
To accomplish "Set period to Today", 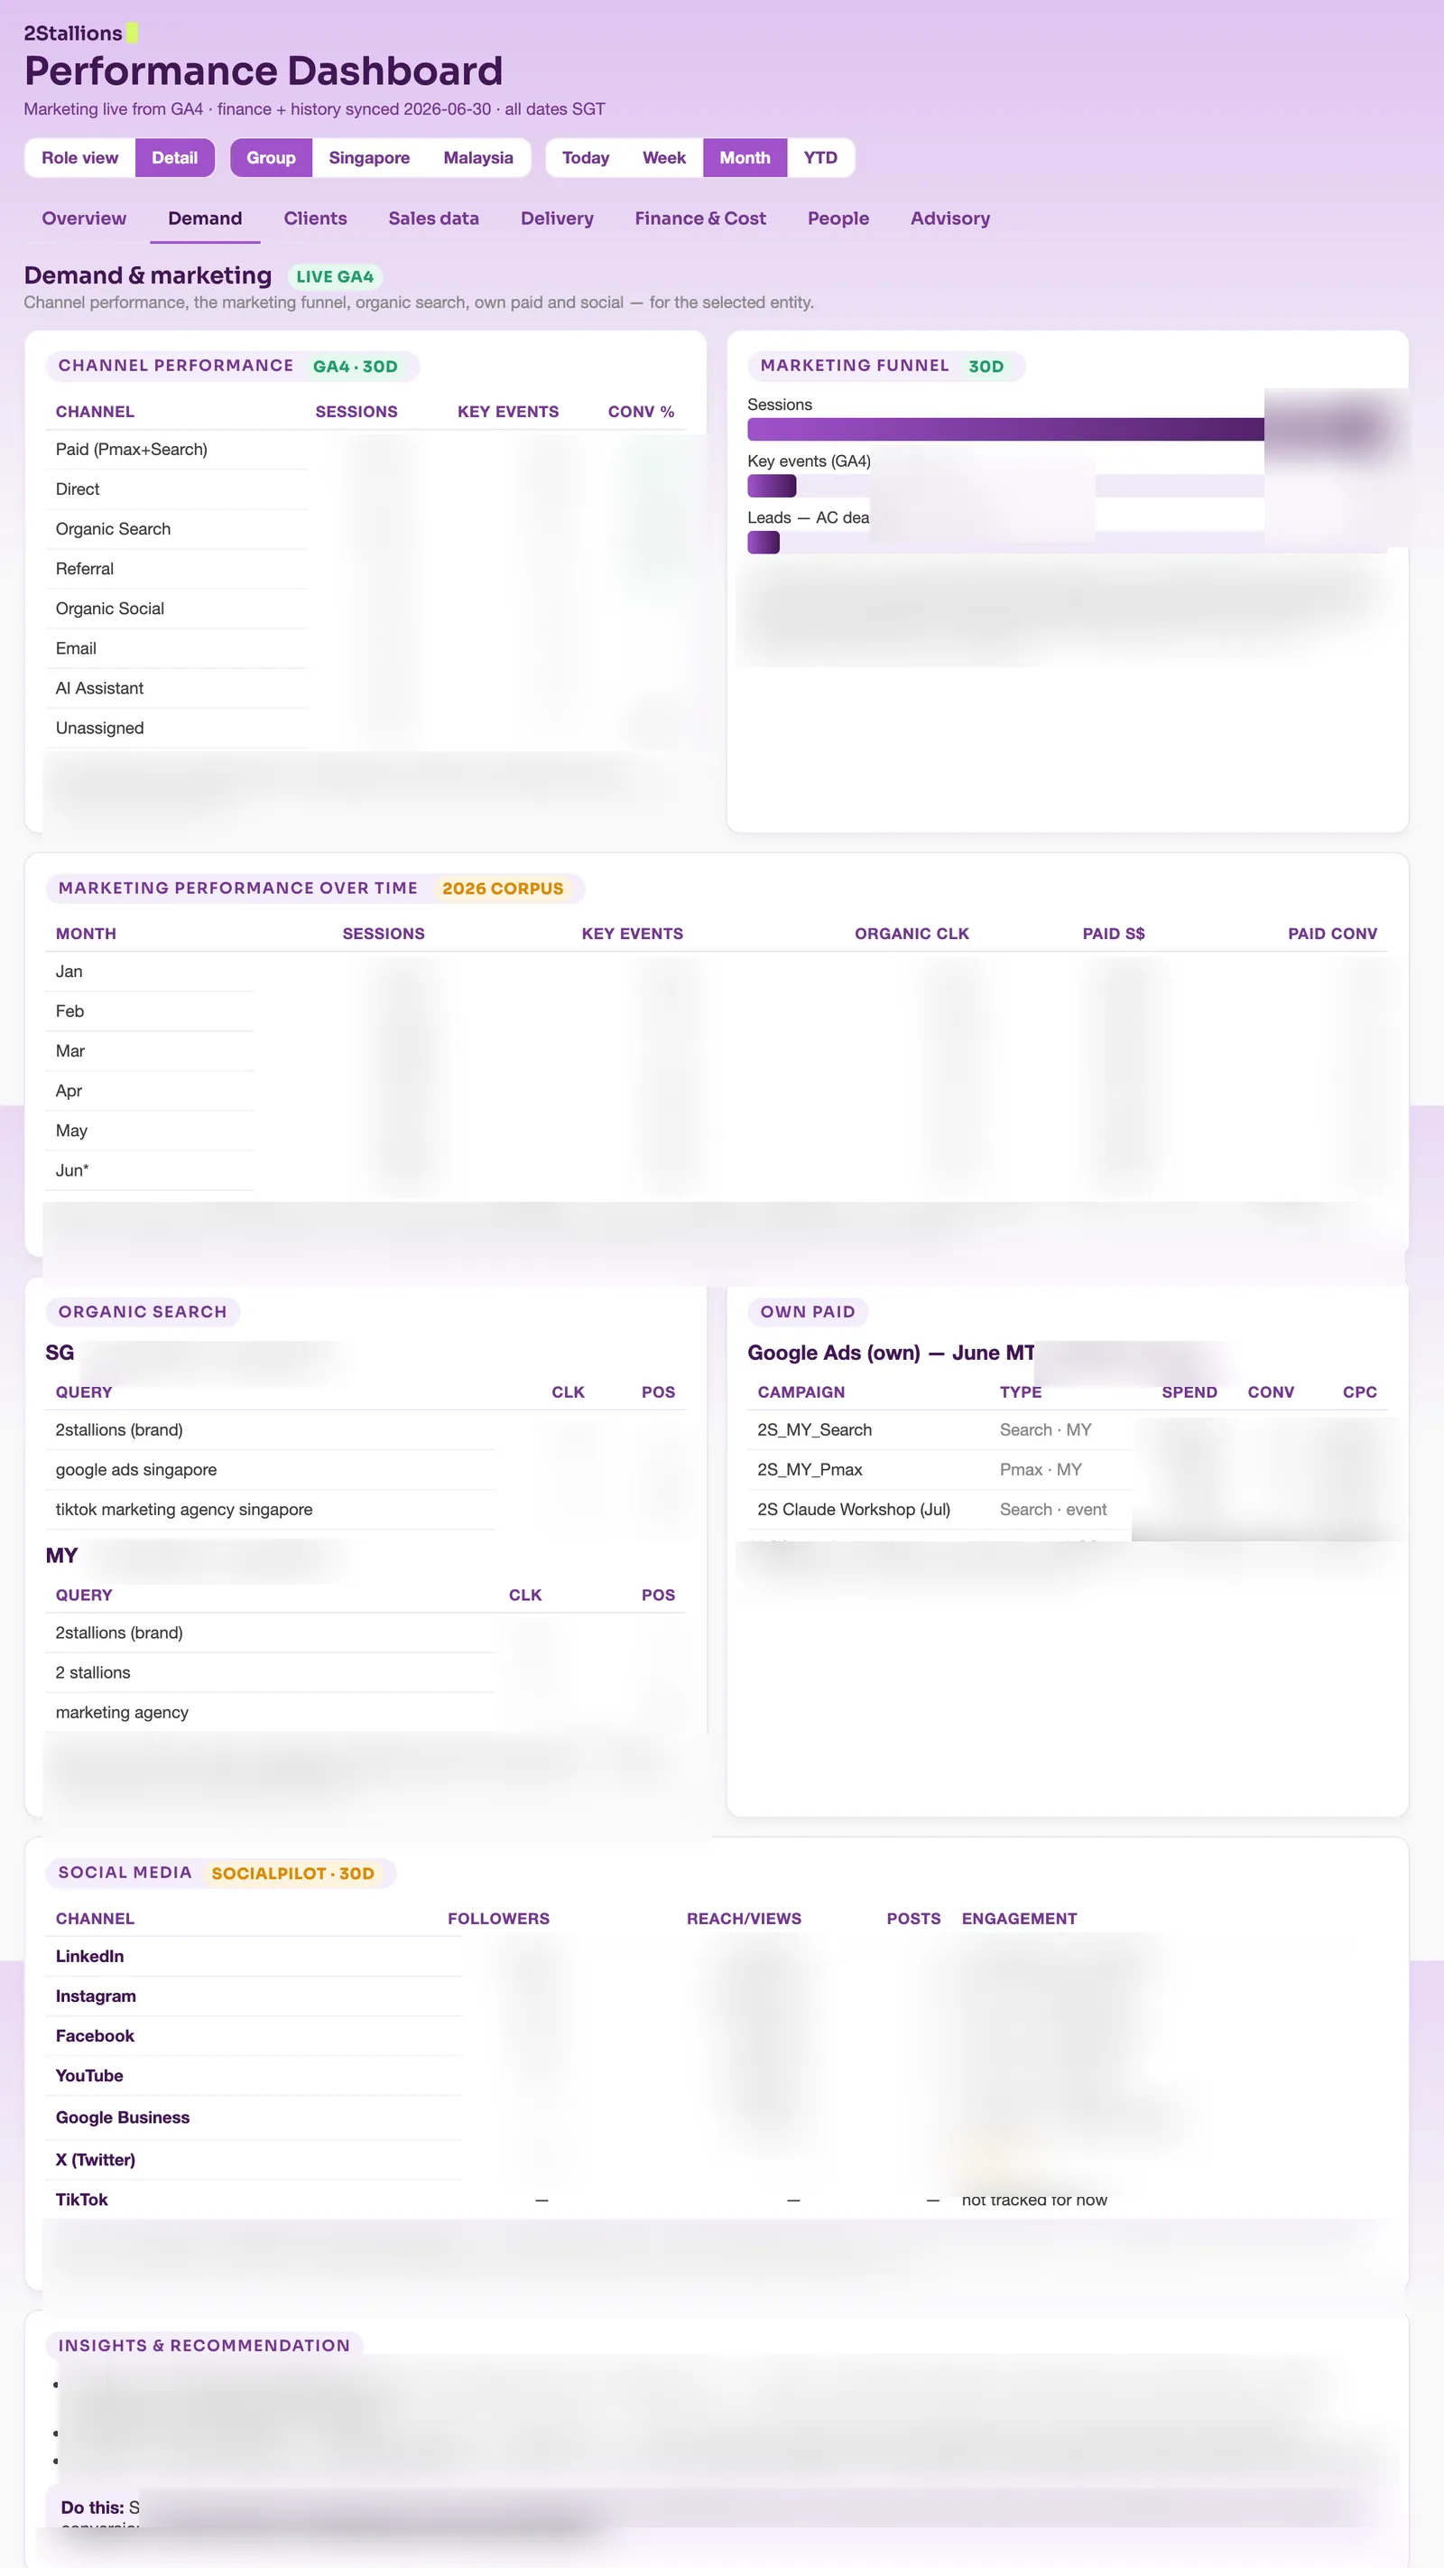I will tap(585, 157).
